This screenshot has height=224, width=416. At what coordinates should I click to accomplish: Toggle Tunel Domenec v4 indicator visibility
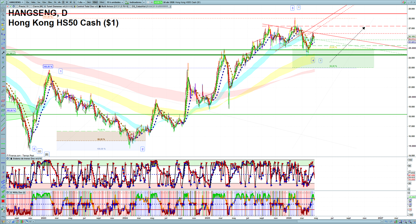click(x=45, y=6)
